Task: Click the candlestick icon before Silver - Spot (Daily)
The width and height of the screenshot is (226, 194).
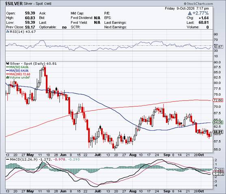Action: click(8, 63)
